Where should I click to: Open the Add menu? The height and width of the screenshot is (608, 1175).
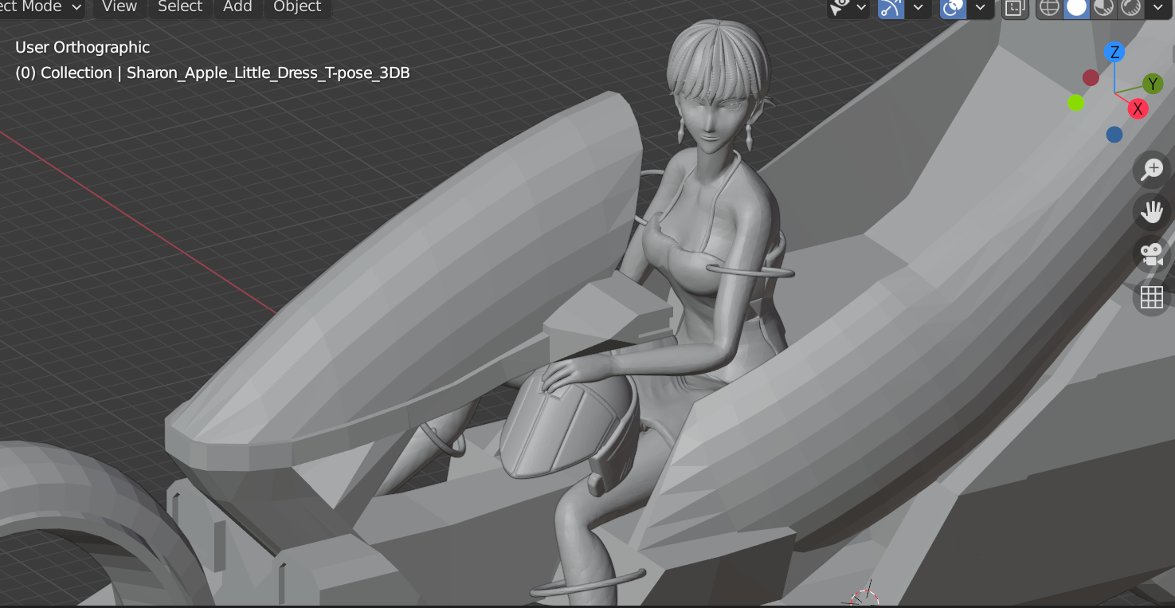[x=237, y=6]
